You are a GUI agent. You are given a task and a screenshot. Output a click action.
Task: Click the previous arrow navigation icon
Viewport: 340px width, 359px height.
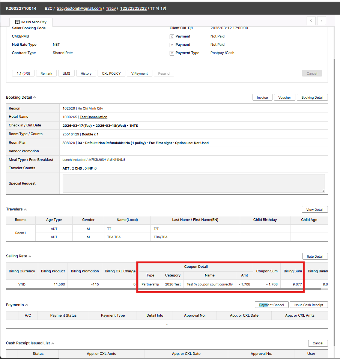(311, 21)
